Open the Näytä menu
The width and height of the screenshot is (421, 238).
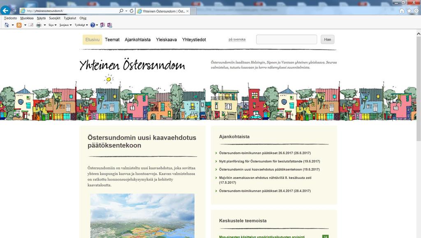click(x=41, y=18)
